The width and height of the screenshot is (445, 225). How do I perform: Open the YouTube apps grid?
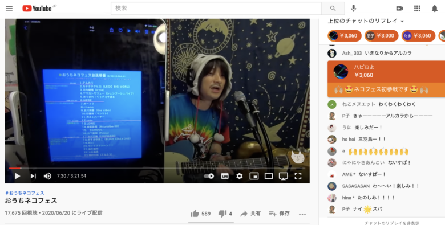[417, 8]
